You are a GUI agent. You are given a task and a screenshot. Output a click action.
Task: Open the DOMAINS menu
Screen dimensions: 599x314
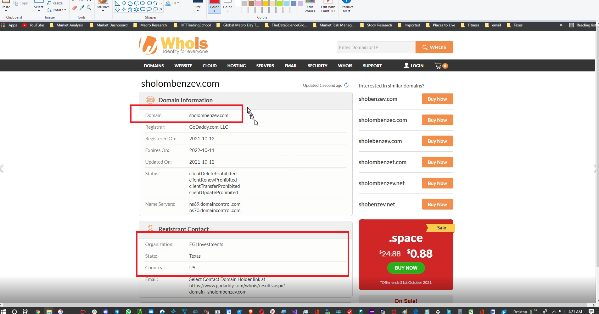154,66
